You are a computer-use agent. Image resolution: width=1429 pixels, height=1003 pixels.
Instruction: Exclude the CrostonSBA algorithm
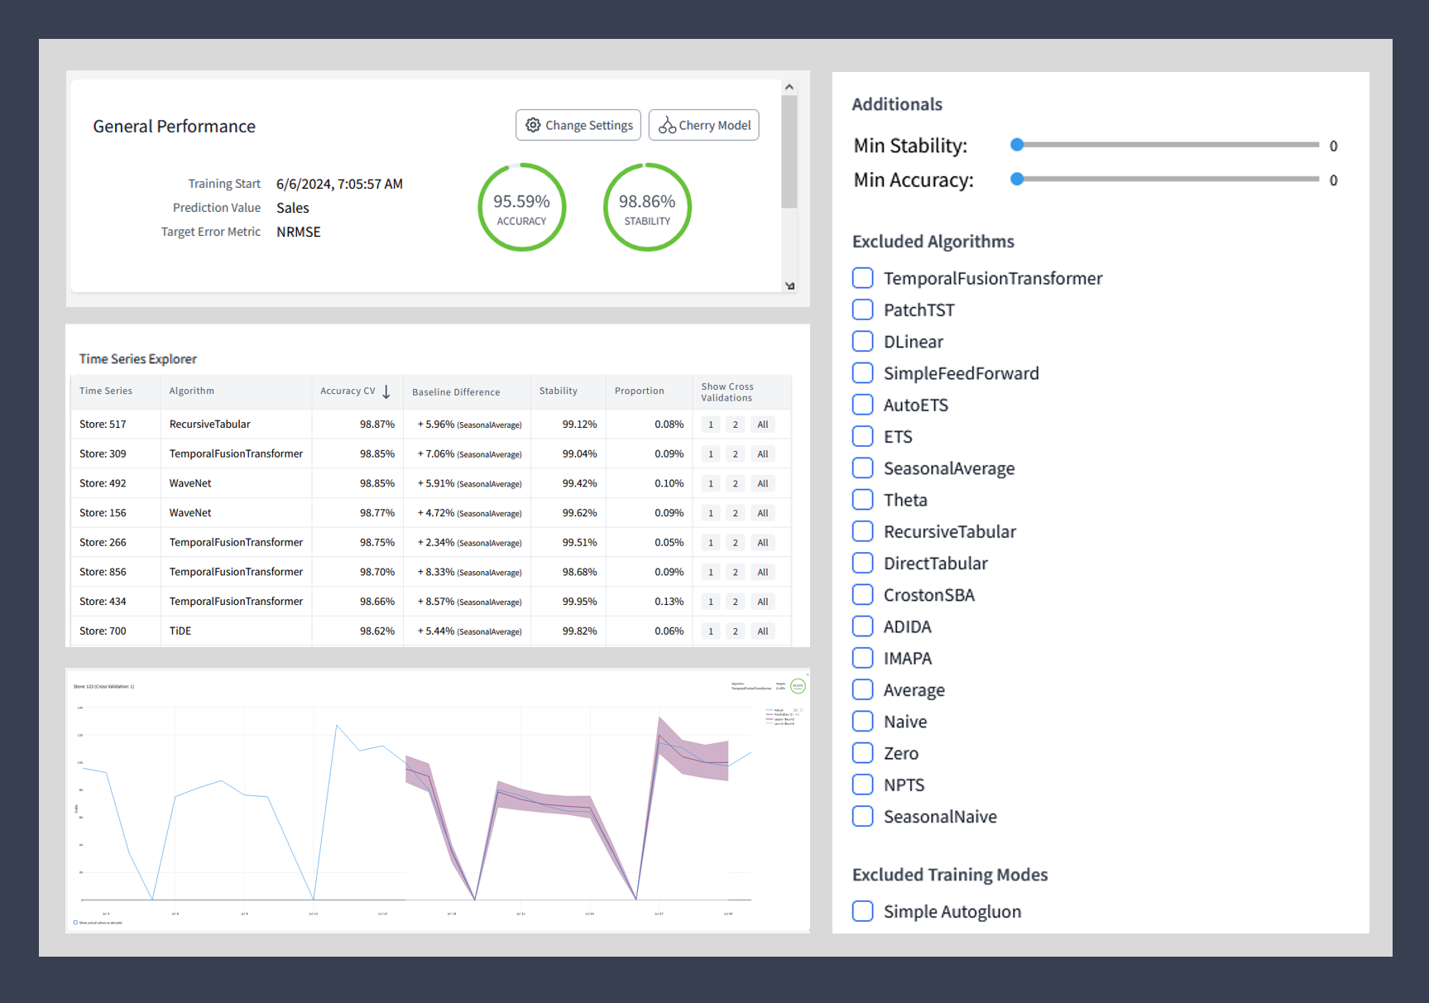[863, 594]
